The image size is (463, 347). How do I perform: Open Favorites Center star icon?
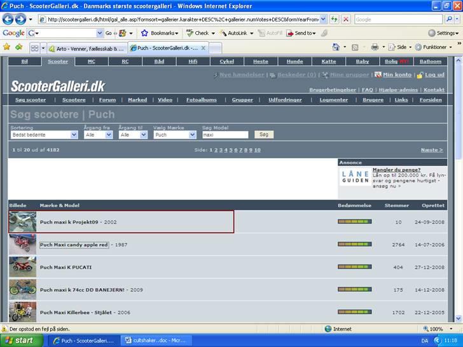click(x=6, y=47)
